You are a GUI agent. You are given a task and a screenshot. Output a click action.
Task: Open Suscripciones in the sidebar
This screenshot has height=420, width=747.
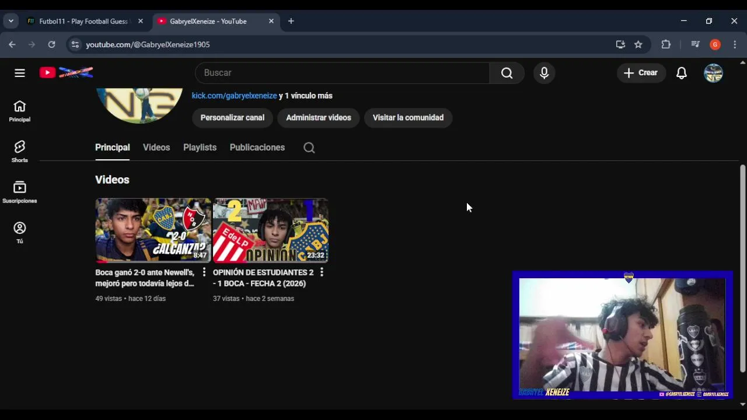point(20,192)
